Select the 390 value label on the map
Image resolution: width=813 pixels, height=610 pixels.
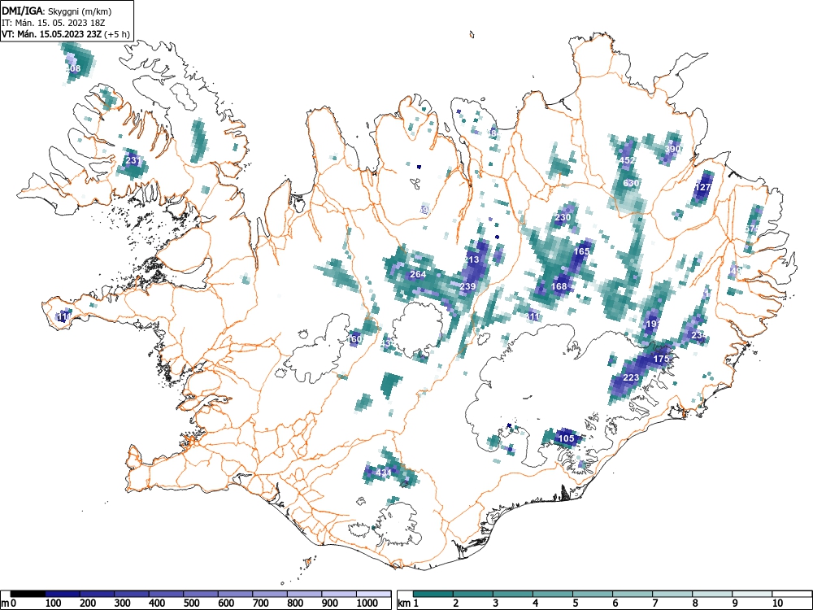coord(672,149)
